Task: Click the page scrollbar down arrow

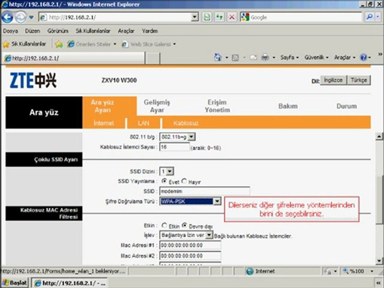Action: pyautogui.click(x=379, y=260)
